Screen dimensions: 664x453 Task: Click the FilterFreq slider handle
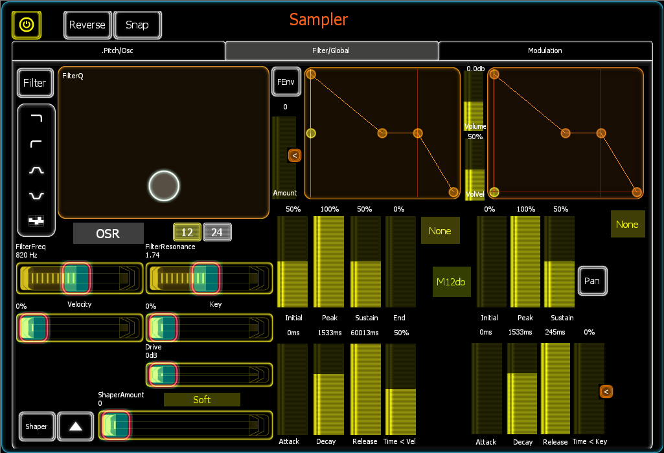[76, 278]
